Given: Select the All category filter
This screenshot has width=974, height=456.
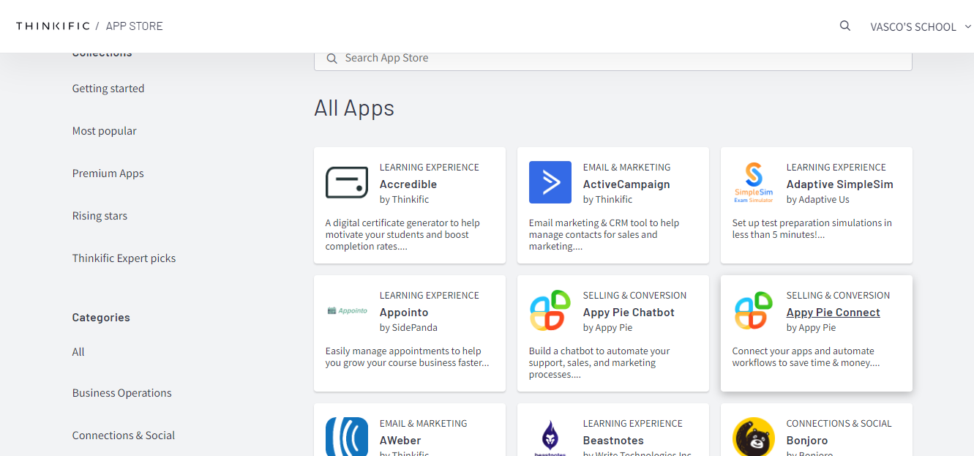Looking at the screenshot, I should (x=78, y=352).
